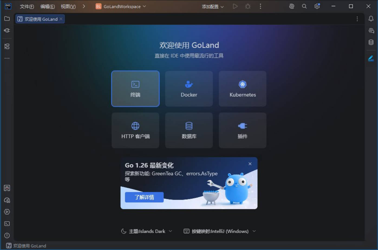Open the Docker tile
Viewport: 378px width, 250px height.
(x=189, y=89)
